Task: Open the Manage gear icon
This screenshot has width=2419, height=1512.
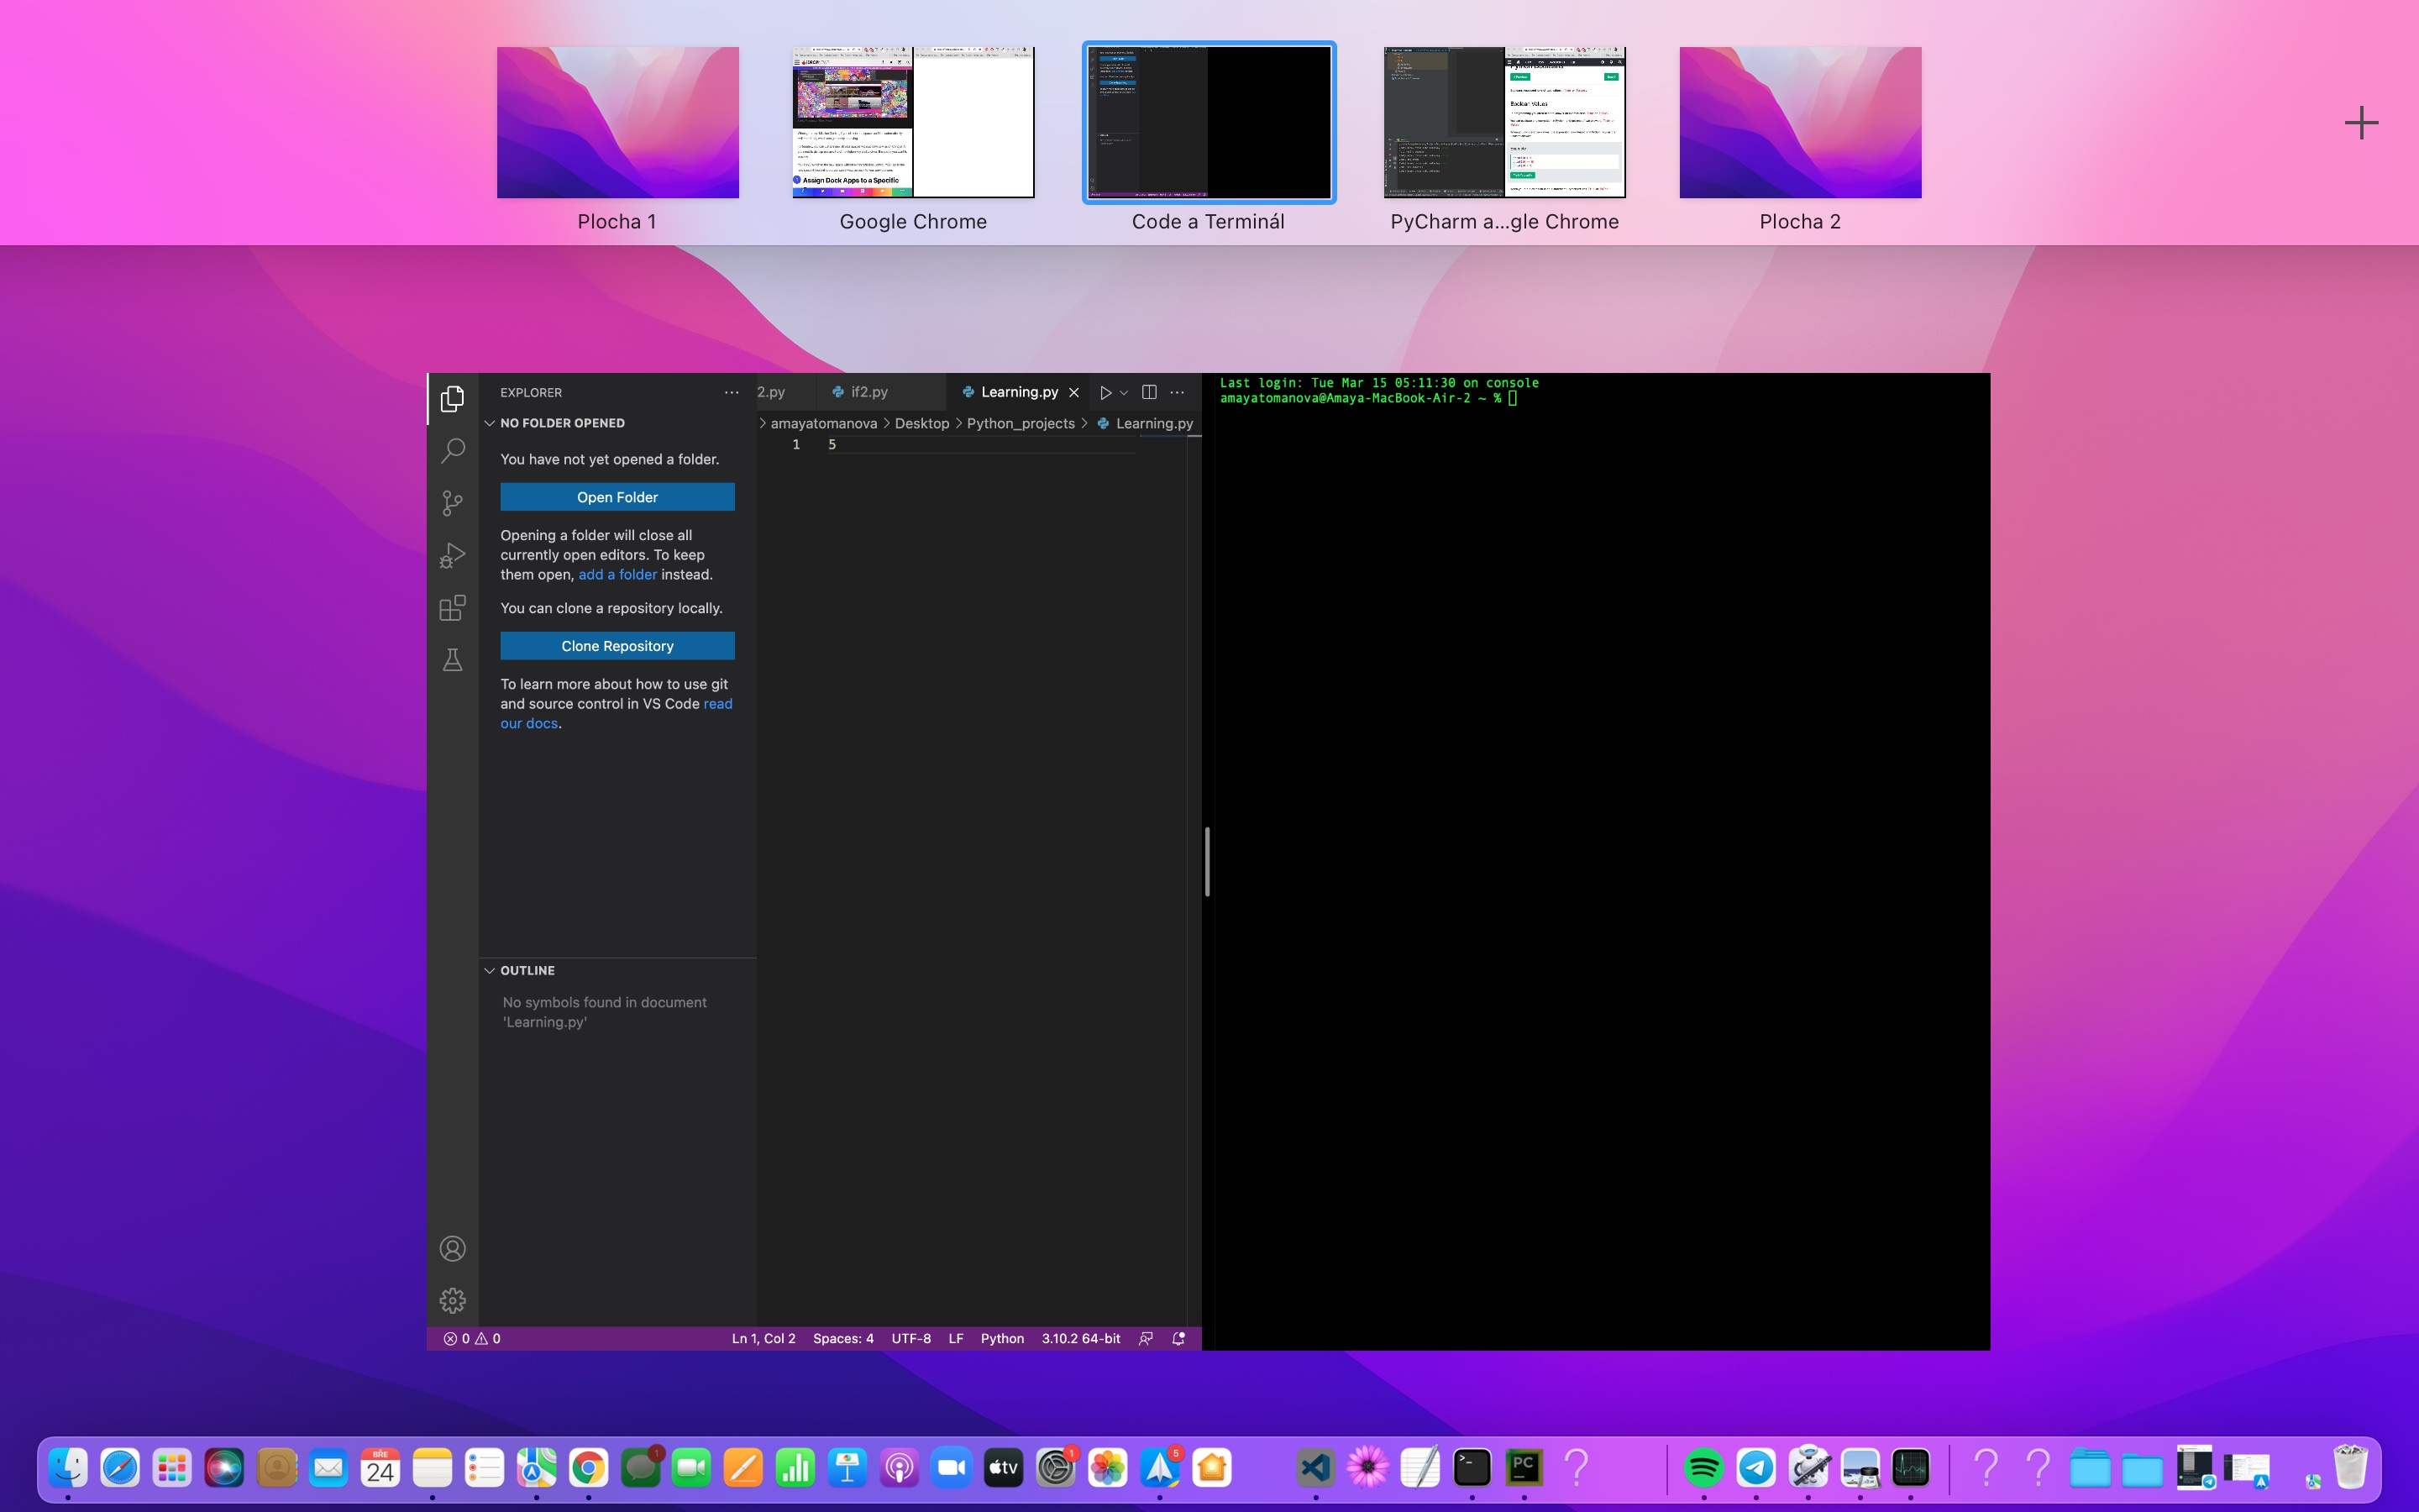Action: tap(453, 1300)
